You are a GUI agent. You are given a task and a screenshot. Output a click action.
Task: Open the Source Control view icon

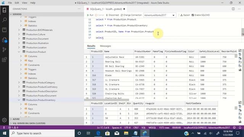tap(4, 50)
